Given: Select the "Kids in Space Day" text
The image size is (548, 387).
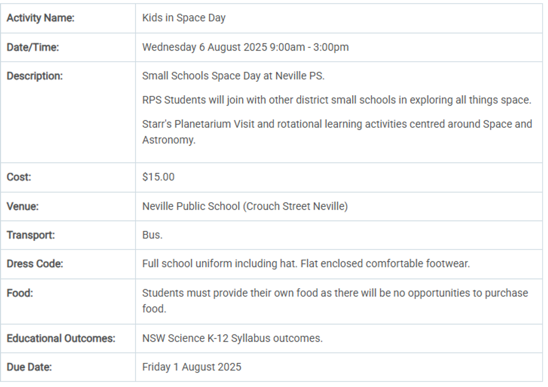Looking at the screenshot, I should 184,19.
